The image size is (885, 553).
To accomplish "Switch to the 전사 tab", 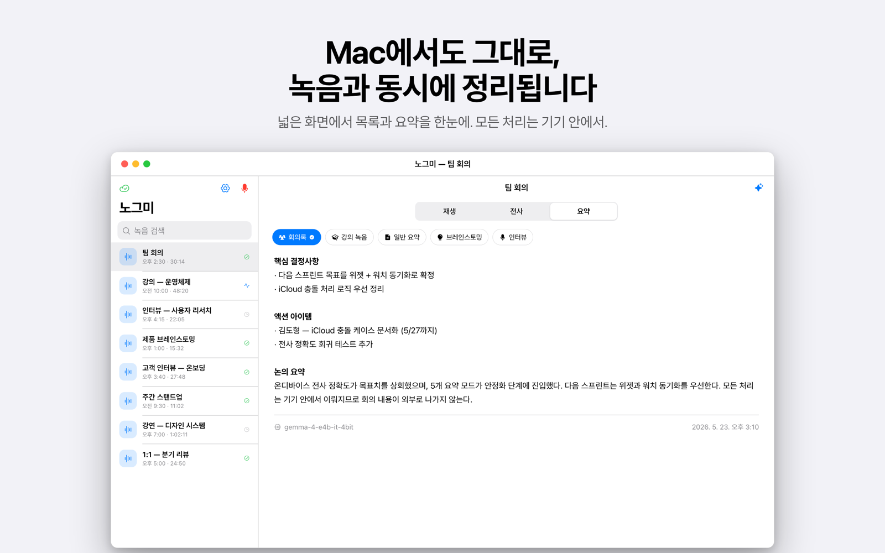I will [x=516, y=211].
